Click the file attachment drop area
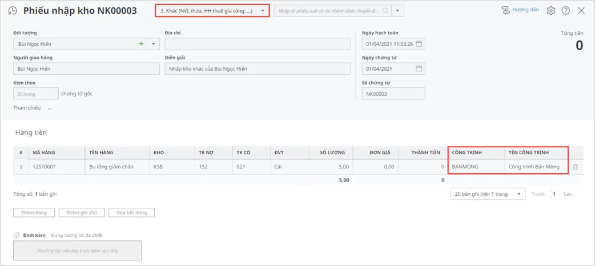 [x=77, y=251]
